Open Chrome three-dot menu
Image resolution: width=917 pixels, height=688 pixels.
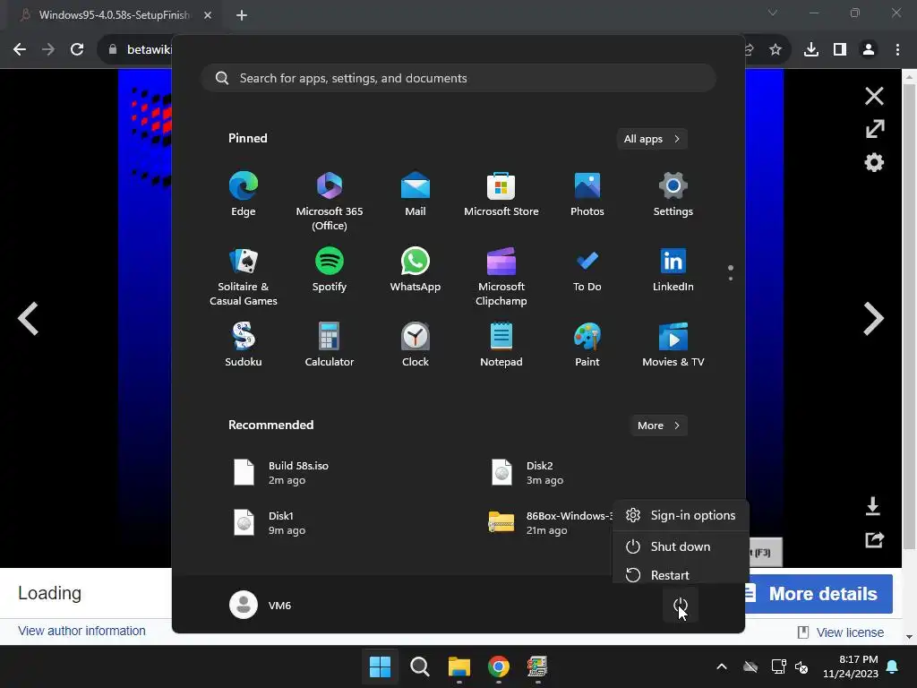pyautogui.click(x=897, y=49)
